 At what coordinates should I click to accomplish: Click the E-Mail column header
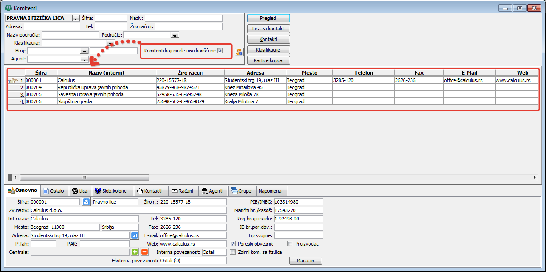[x=470, y=73]
